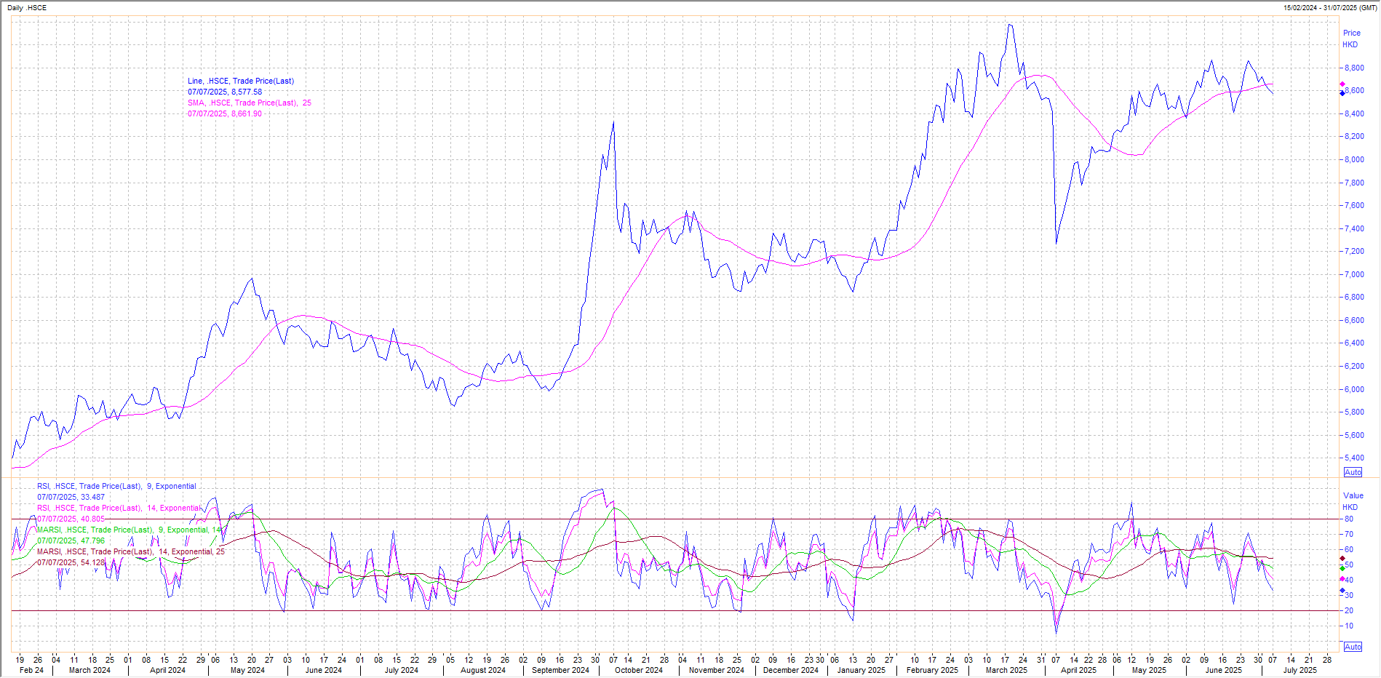Image resolution: width=1381 pixels, height=678 pixels.
Task: Select the 'MARSI ... 9, Exponential, 14' legend entry
Action: 129,530
